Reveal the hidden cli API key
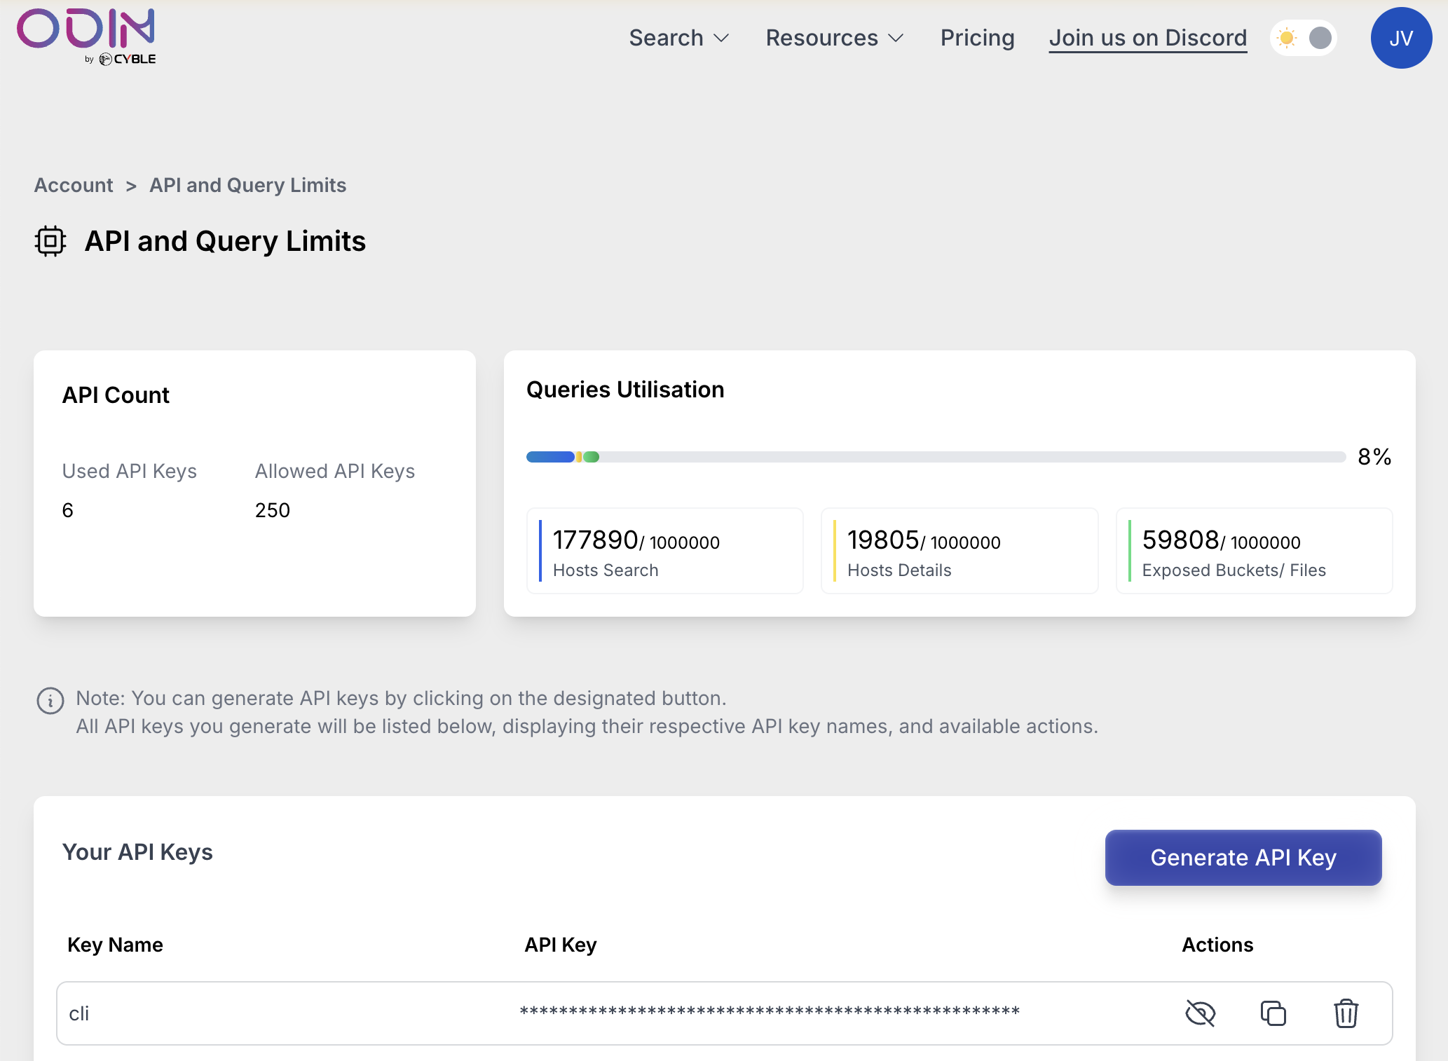The height and width of the screenshot is (1061, 1448). click(1200, 1013)
